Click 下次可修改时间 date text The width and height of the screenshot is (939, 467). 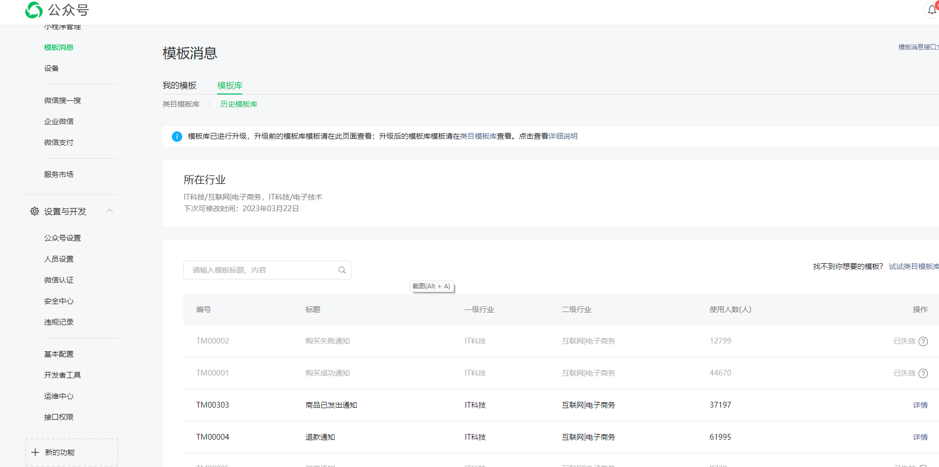(241, 209)
